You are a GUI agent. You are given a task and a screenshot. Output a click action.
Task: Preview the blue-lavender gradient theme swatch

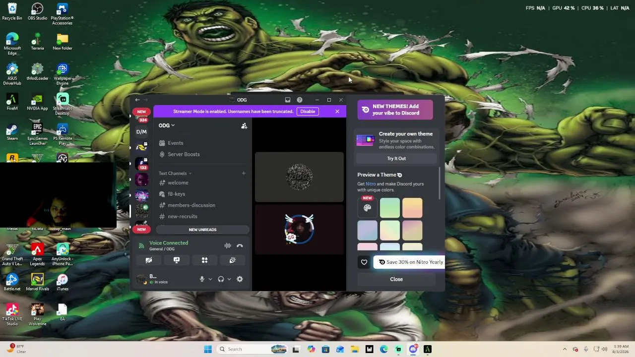(x=368, y=231)
